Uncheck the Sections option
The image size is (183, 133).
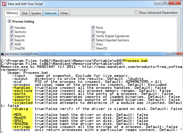11,32
